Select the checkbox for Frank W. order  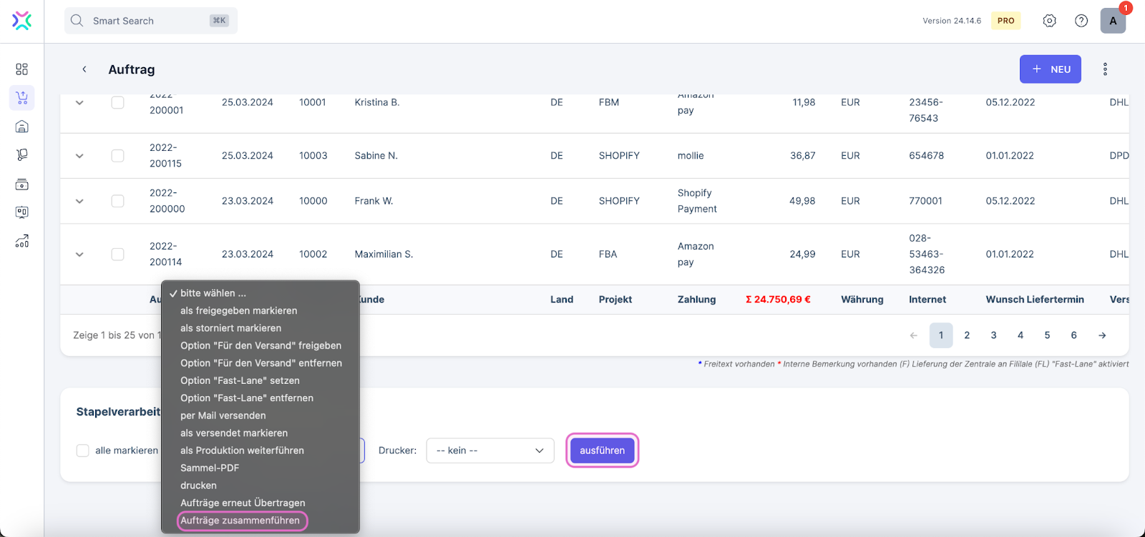pyautogui.click(x=118, y=201)
